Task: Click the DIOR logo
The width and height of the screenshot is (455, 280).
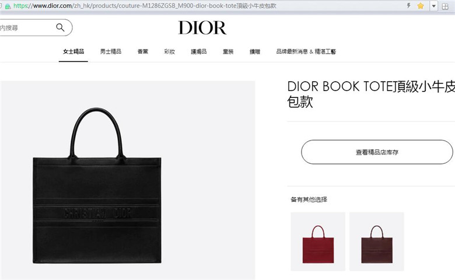Action: pos(202,28)
